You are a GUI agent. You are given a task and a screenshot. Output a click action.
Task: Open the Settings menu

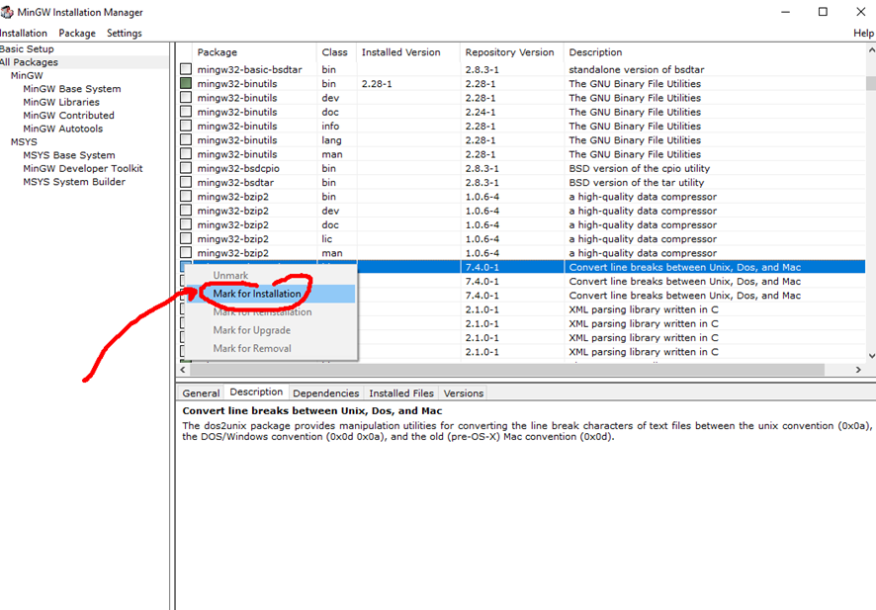click(x=125, y=33)
